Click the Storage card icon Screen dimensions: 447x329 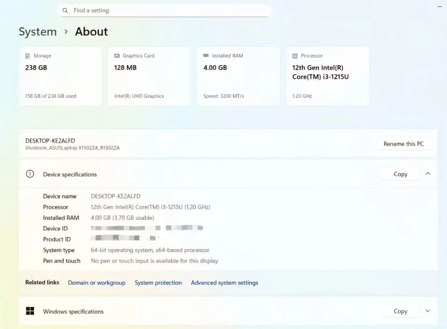point(28,56)
